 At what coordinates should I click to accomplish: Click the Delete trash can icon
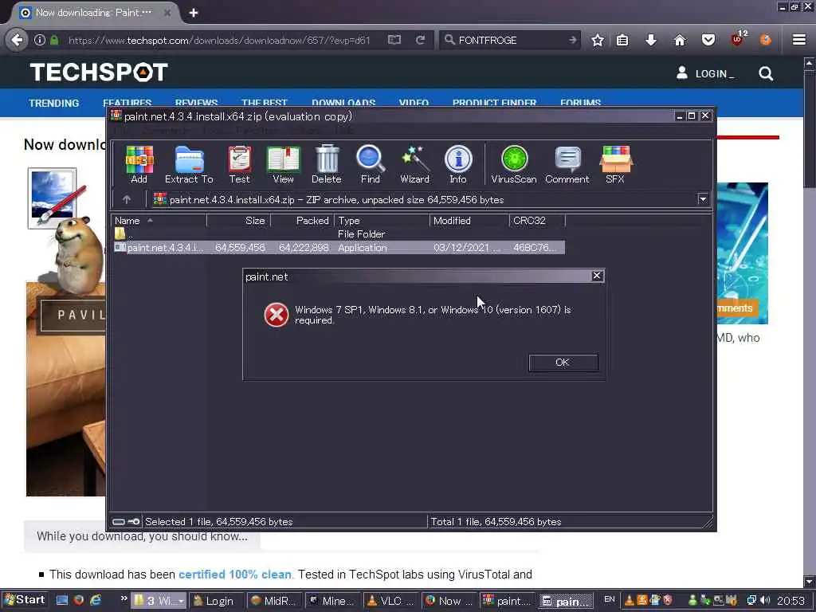tap(327, 164)
